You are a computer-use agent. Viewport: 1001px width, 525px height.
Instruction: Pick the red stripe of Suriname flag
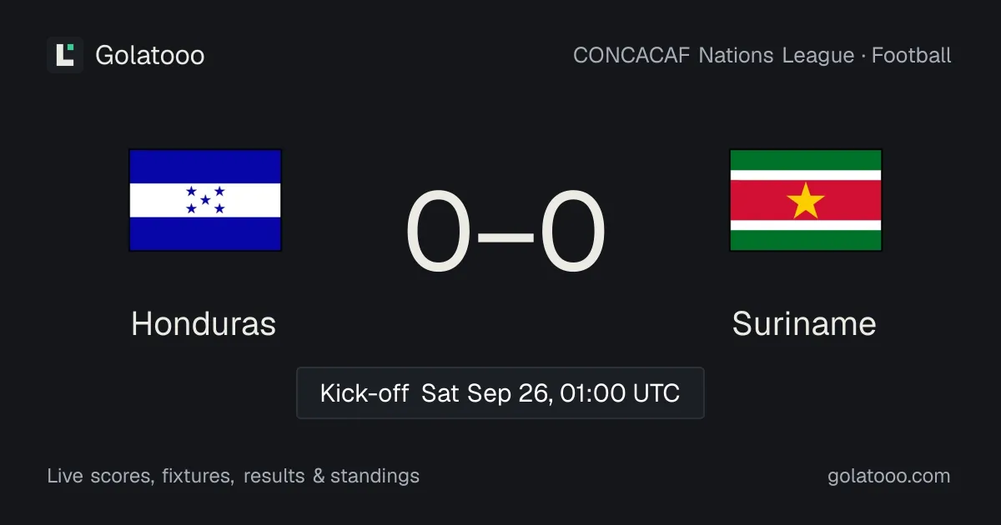(806, 201)
